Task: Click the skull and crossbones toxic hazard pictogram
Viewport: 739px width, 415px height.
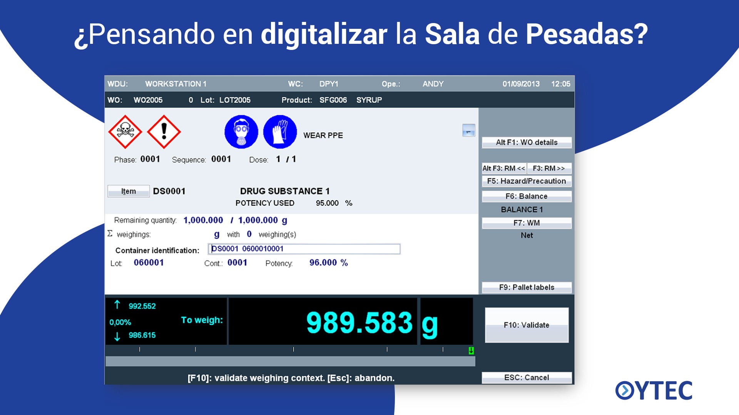Action: click(125, 132)
